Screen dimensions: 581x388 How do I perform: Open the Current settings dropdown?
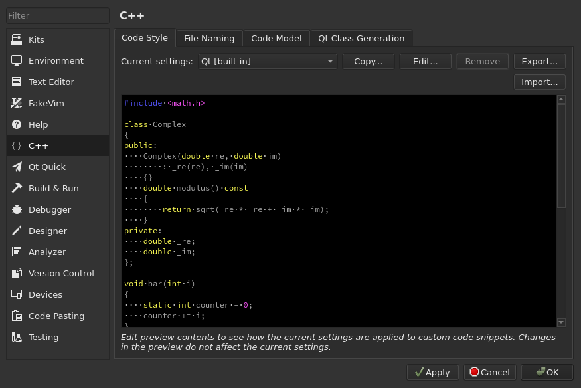click(268, 61)
